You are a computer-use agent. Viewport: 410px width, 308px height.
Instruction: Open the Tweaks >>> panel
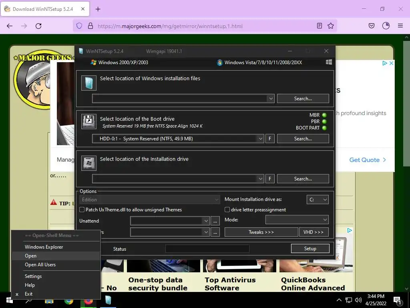261,232
